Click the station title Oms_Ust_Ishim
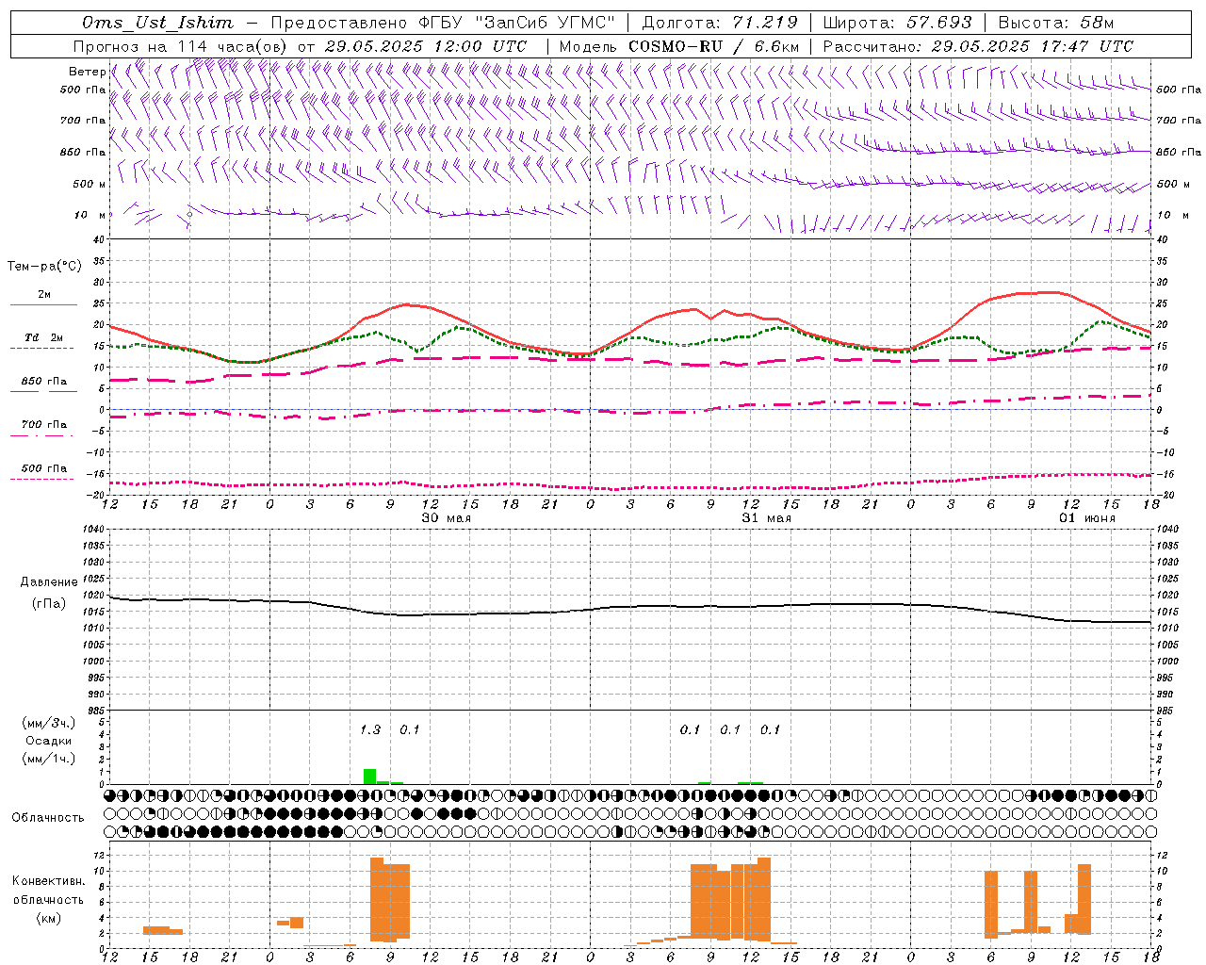This screenshot has height=965, width=1206. pos(156,23)
